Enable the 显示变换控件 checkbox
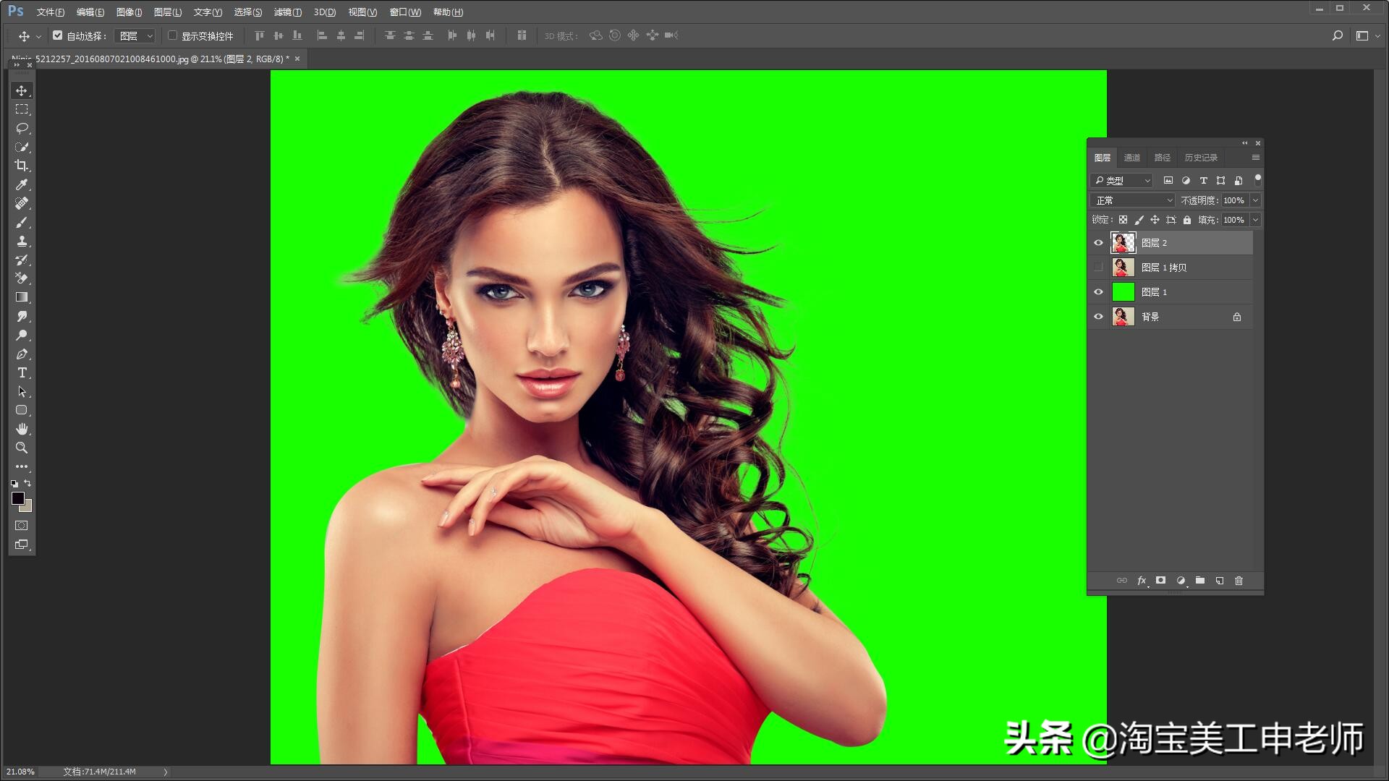1389x781 pixels. click(172, 35)
